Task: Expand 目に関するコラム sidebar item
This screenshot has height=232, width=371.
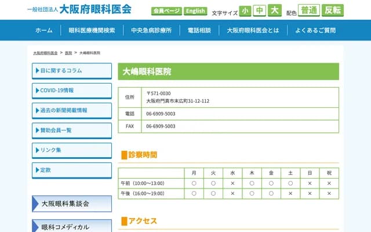Action: coord(72,71)
